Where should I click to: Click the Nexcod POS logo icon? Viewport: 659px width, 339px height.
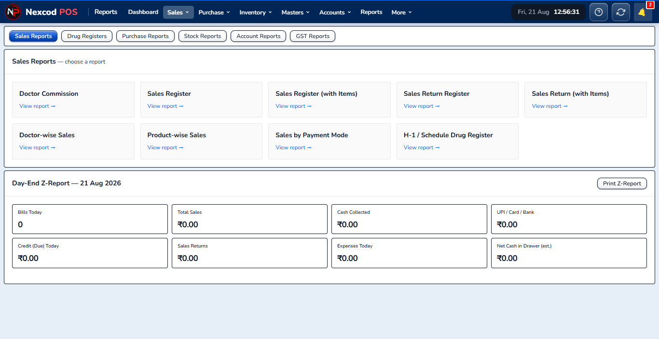13,12
